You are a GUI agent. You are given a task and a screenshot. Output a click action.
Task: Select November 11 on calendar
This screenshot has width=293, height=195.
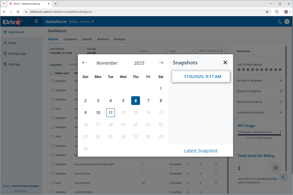[x=110, y=113]
